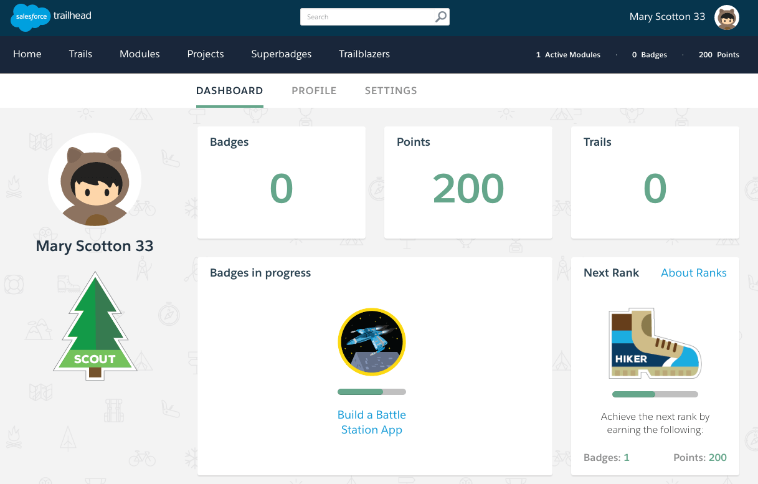Open the Projects menu item
Image resolution: width=758 pixels, height=484 pixels.
pos(206,54)
